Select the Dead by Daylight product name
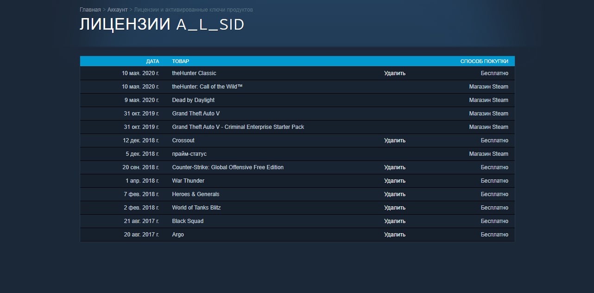The width and height of the screenshot is (594, 293). click(x=193, y=100)
